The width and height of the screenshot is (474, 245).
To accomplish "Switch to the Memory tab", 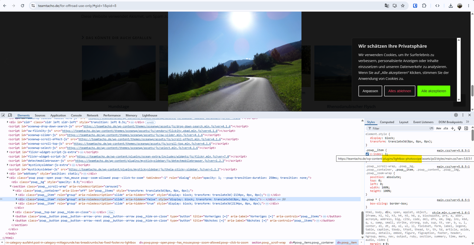I will point(131,115).
